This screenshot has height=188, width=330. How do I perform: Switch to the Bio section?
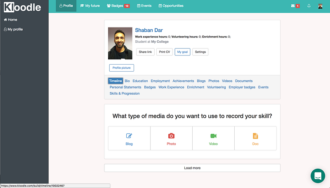[127, 81]
